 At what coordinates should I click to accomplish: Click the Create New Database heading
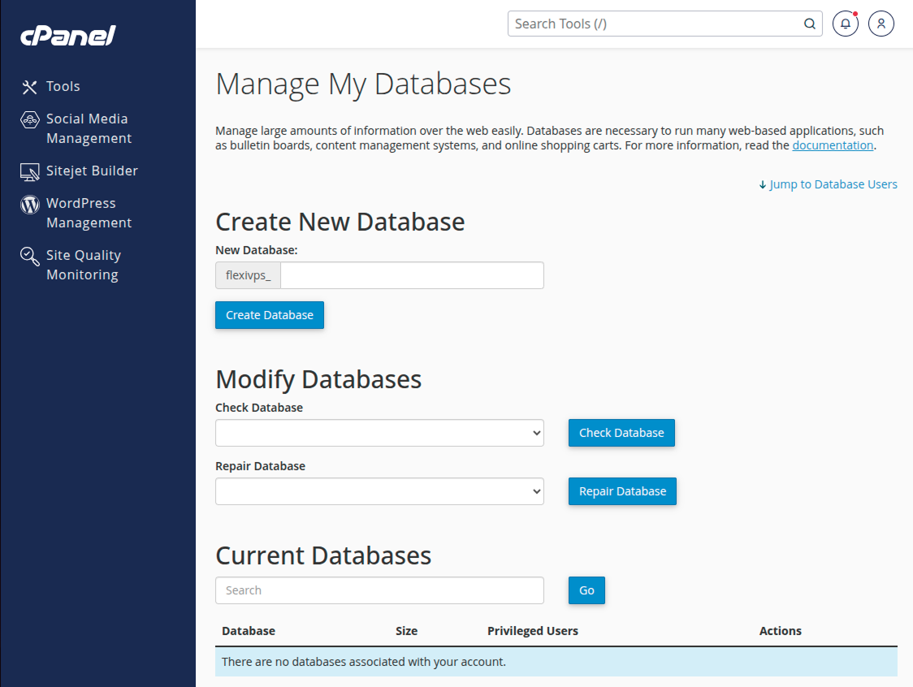click(340, 222)
